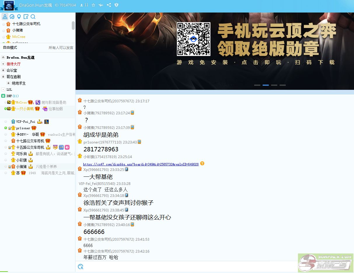
Task: Expand the LOL channel node
Action: 3,90
